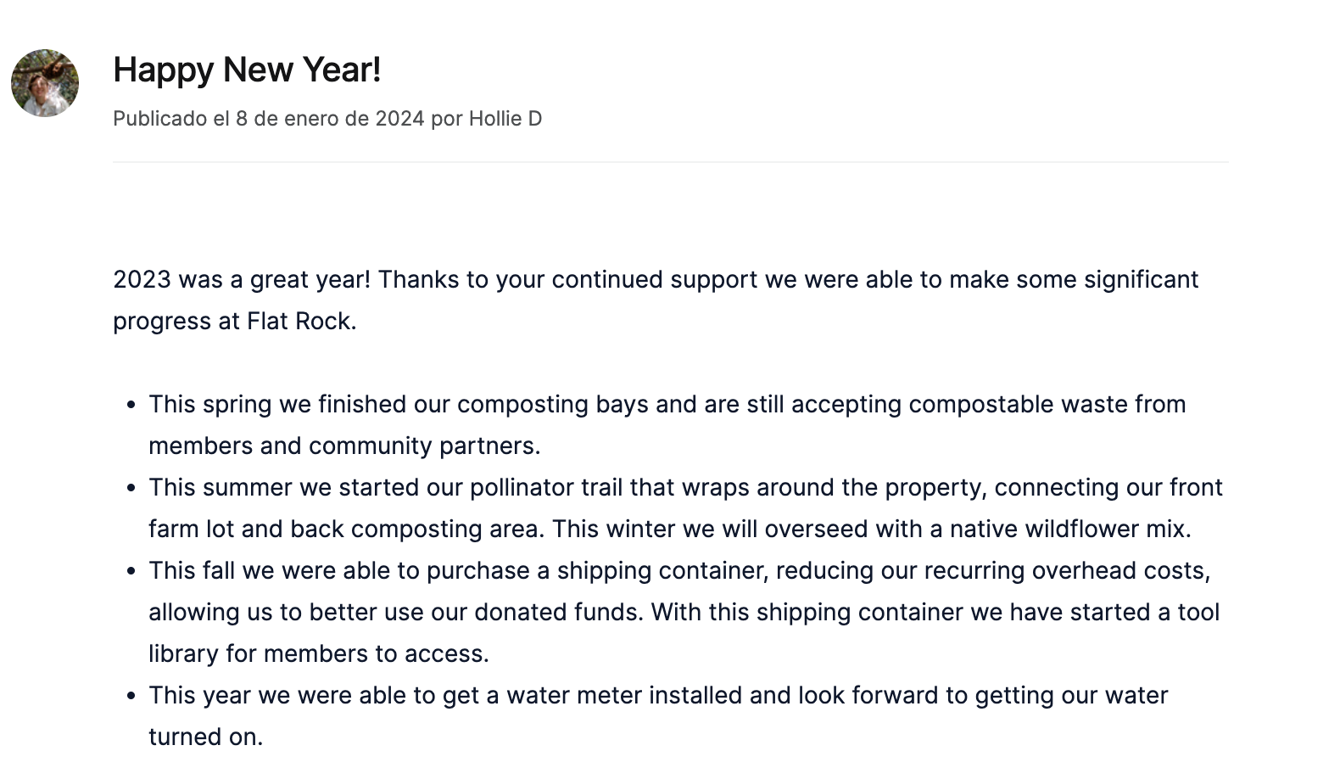Select the author name 'Hollie D'
This screenshot has width=1340, height=779.
click(x=505, y=119)
